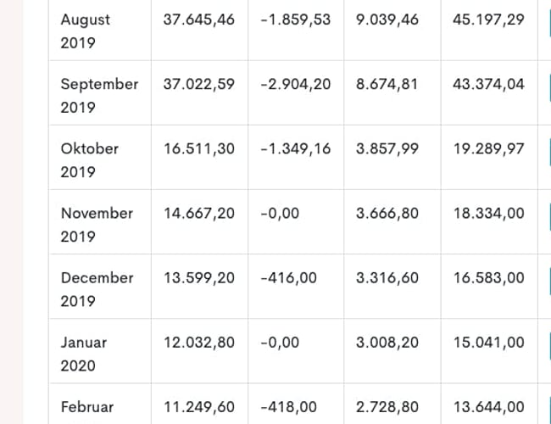Click the September 2019 row label
Image resolution: width=551 pixels, height=424 pixels.
tap(99, 95)
